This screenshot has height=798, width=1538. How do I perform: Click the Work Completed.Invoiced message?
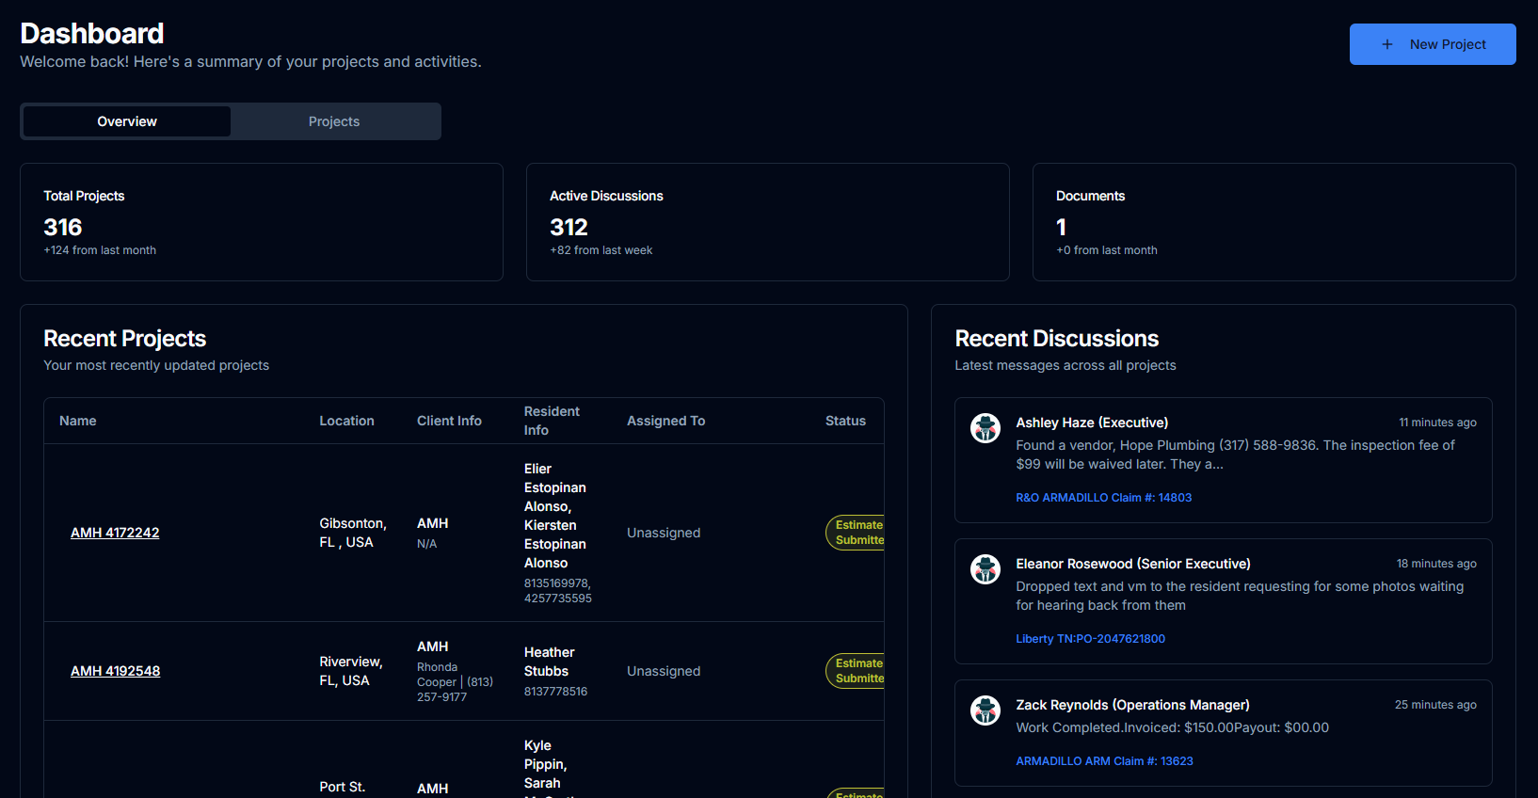coord(1172,727)
